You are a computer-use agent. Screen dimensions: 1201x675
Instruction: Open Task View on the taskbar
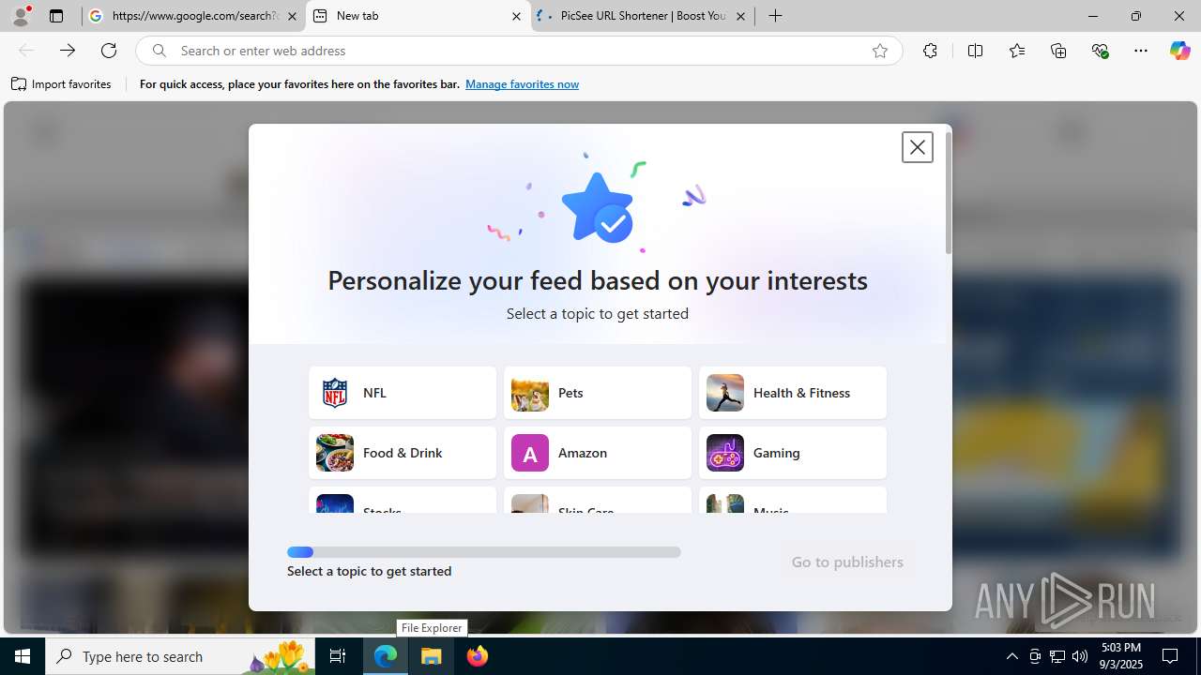[338, 656]
